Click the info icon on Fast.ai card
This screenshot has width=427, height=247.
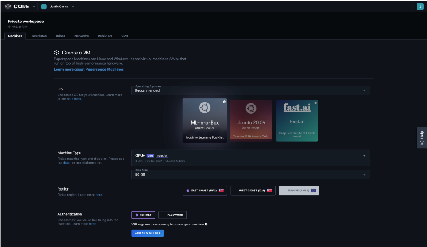316,103
